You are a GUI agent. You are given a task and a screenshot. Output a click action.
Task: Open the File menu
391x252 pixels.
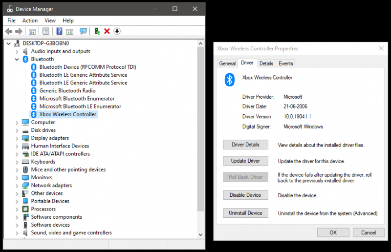[x=11, y=21]
